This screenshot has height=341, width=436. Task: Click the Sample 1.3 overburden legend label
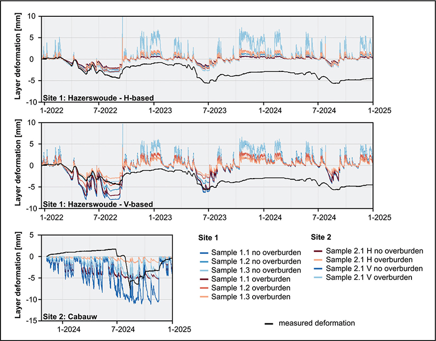[251, 297]
